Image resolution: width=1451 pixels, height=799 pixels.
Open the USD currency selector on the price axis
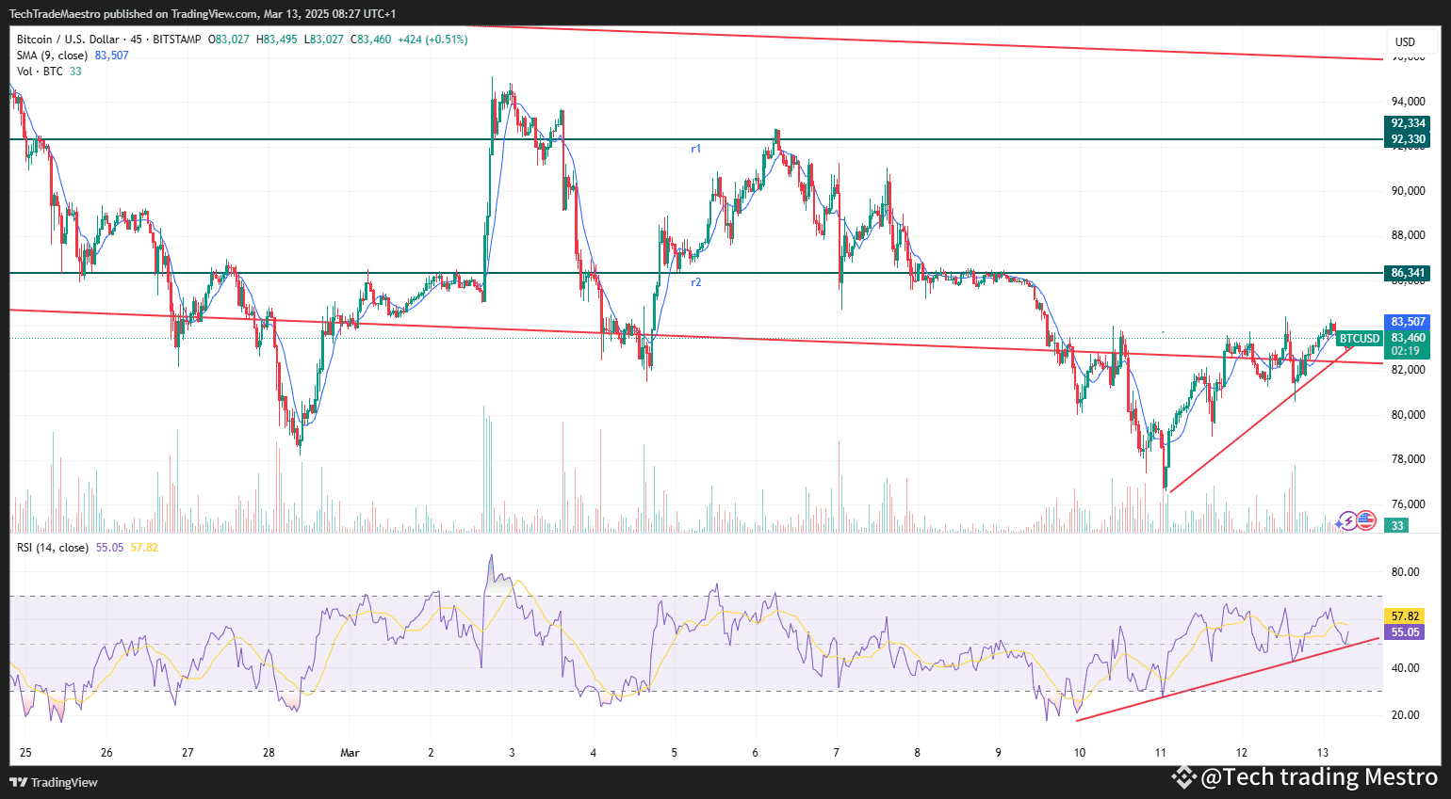(1405, 41)
